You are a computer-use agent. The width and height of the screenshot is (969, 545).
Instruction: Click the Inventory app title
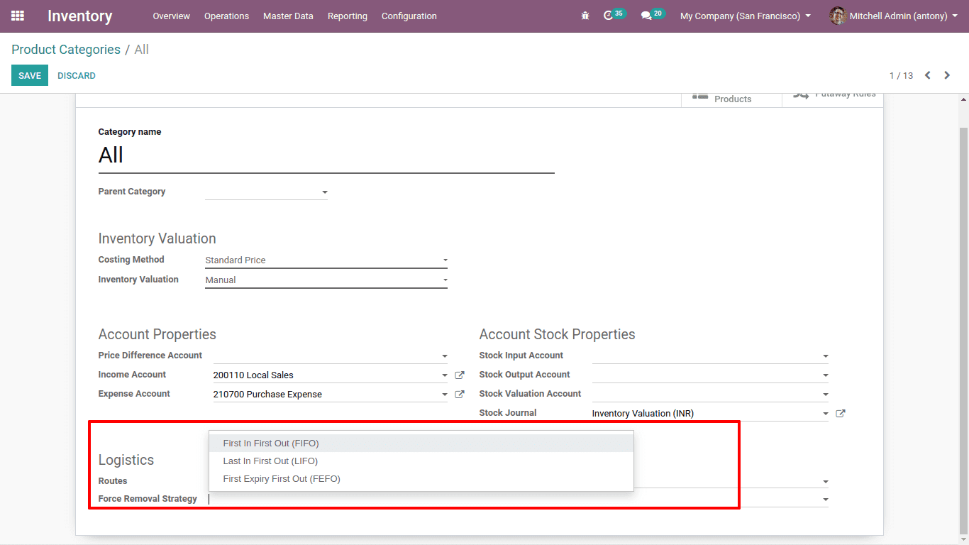[x=79, y=16]
